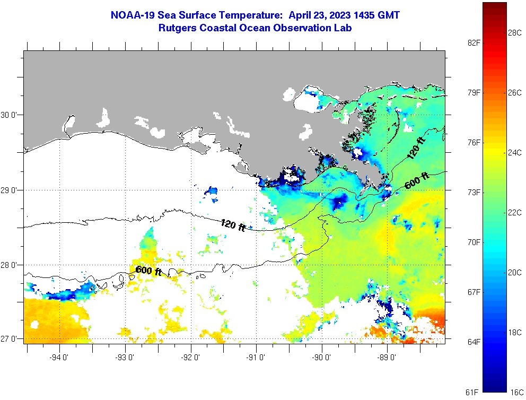Click the 24C colorbar label
Screen dimensions: 526x400
click(x=515, y=153)
